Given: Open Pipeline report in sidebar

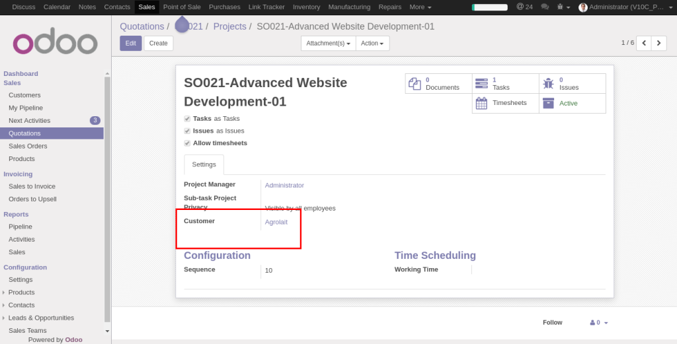Looking at the screenshot, I should [x=20, y=226].
